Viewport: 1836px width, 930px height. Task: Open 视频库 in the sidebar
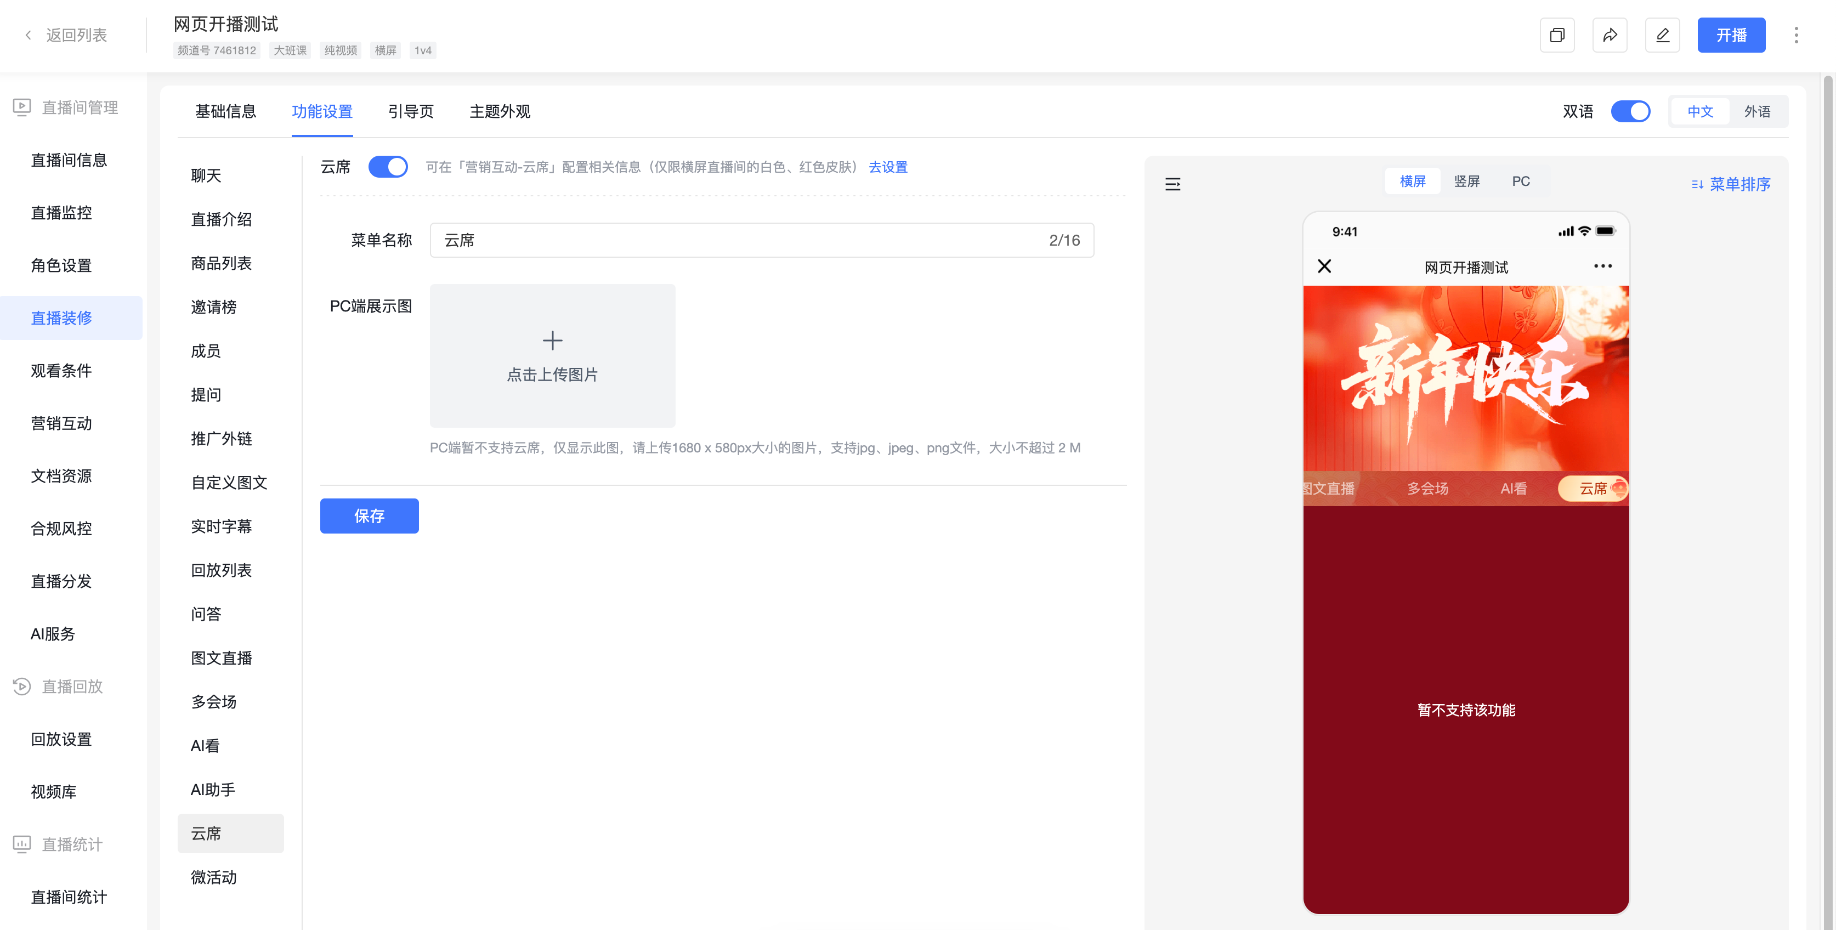click(x=53, y=792)
